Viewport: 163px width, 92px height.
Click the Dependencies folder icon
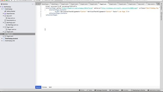(5, 14)
